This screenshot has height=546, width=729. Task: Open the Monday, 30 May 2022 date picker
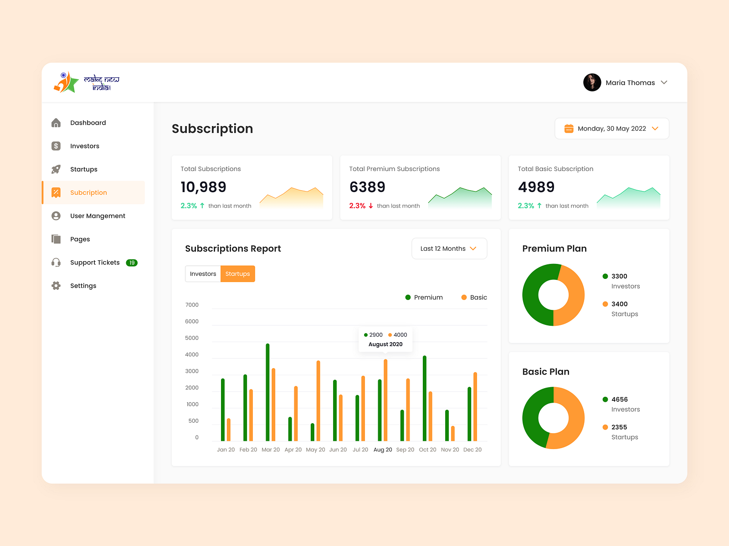[611, 128]
